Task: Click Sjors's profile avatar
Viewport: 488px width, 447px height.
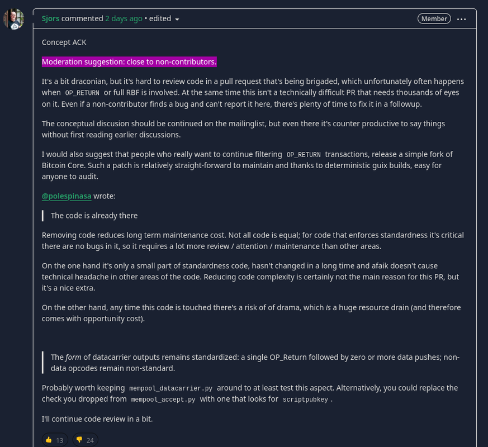Action: pyautogui.click(x=13, y=19)
